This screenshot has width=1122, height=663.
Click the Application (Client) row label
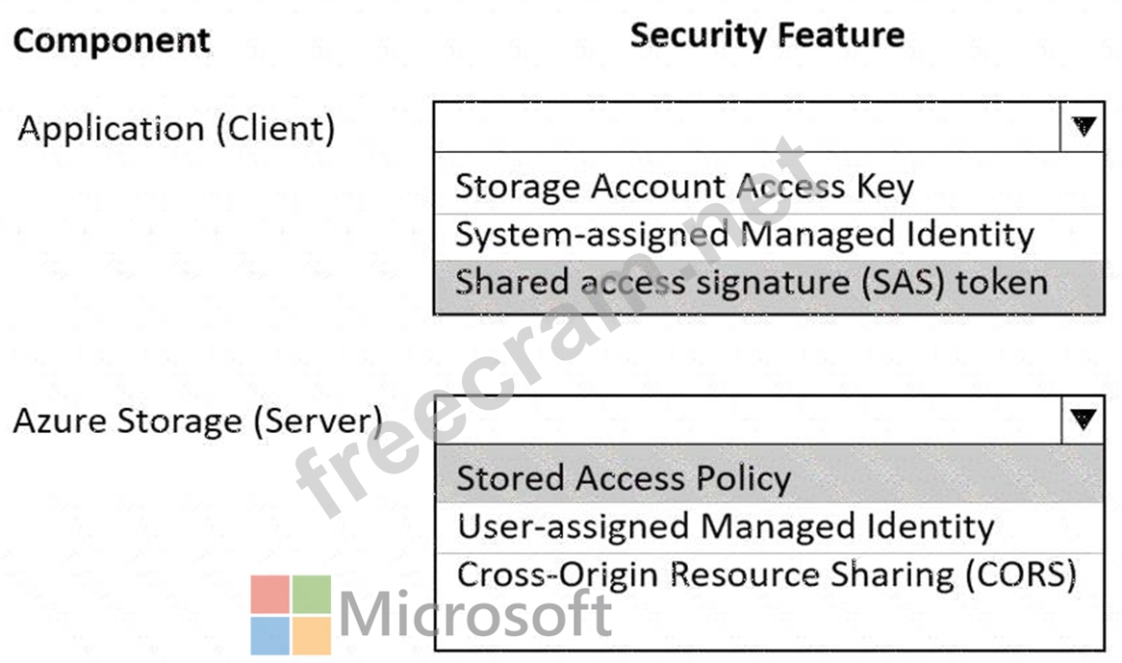(x=176, y=130)
